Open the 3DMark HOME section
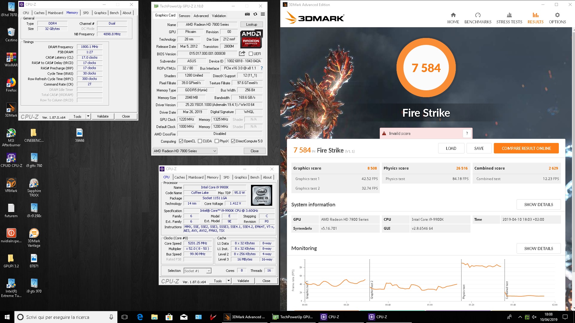The image size is (575, 323). coord(453,18)
